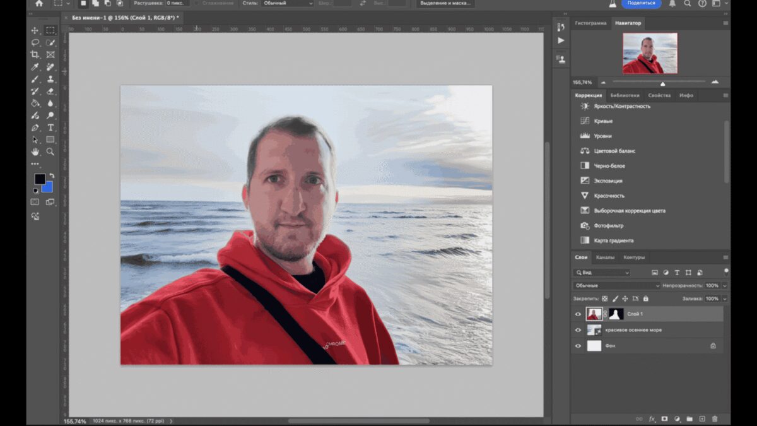Add layer mask from Layers panel footer
757x426 pixels.
(664, 418)
